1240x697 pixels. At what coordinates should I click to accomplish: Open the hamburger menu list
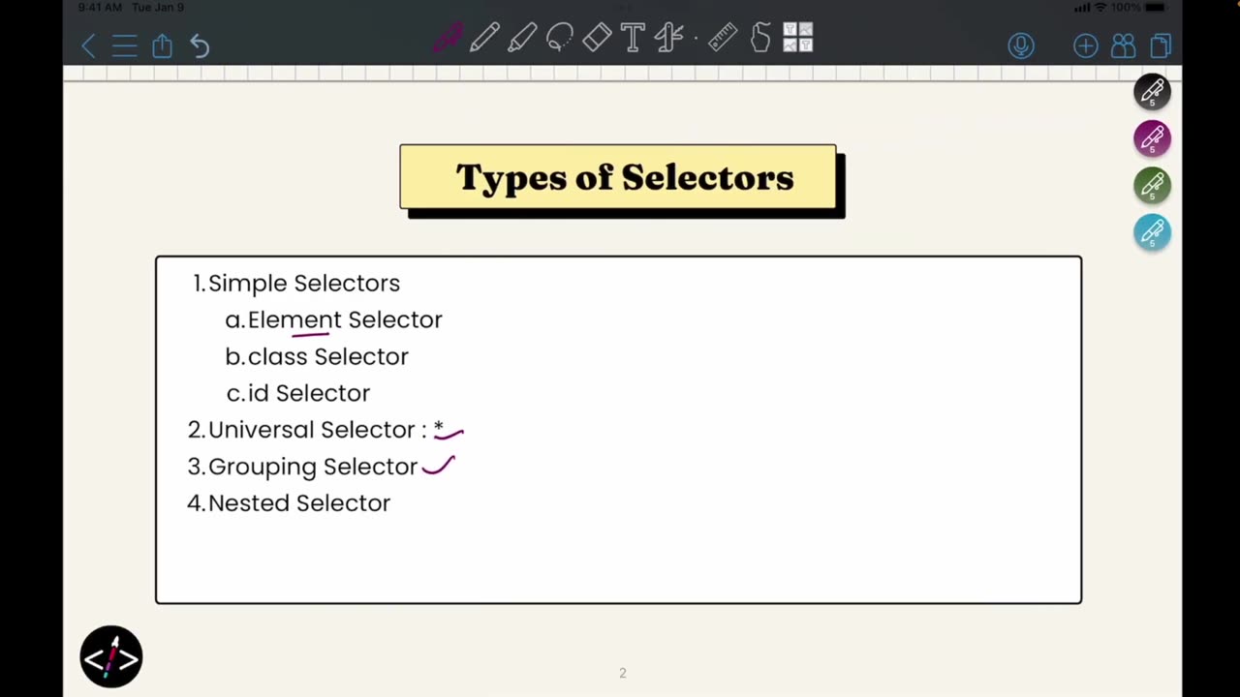click(x=125, y=45)
